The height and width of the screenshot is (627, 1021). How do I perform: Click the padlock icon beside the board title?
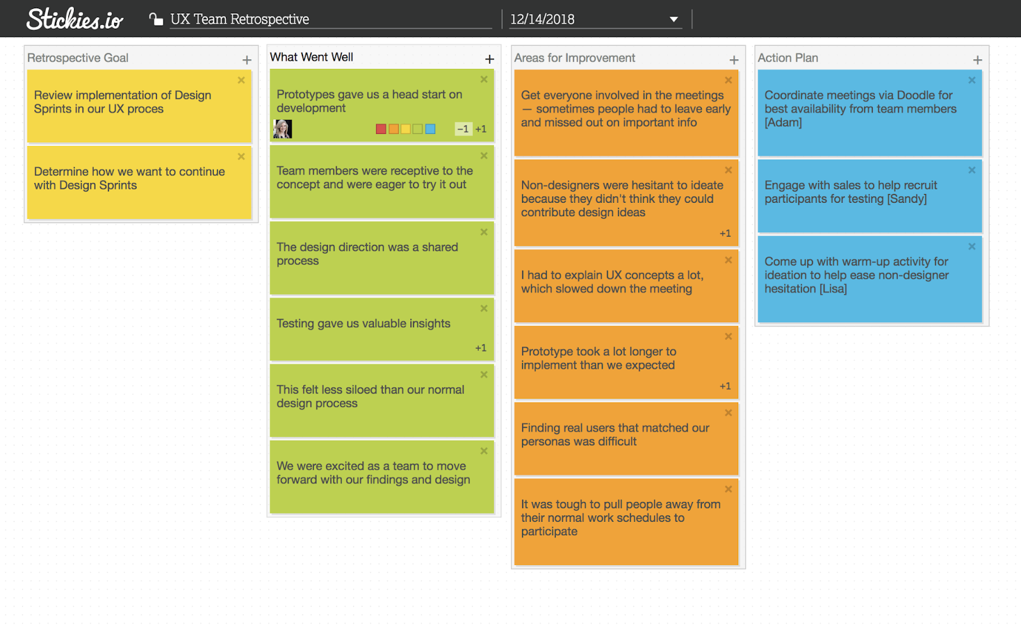coord(156,19)
